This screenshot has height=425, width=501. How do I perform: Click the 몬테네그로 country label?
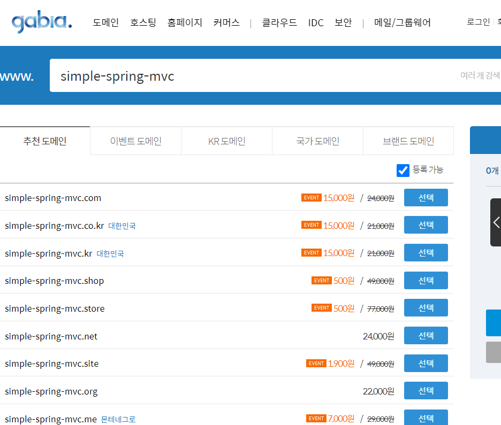(118, 419)
